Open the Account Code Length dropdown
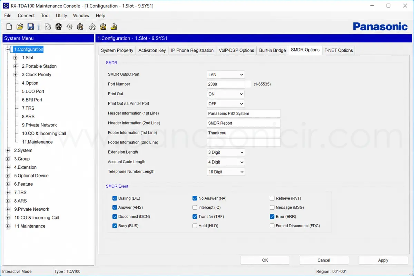This screenshot has width=414, height=276. point(226,162)
